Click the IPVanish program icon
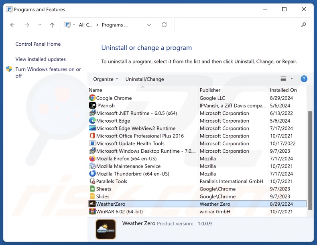This screenshot has height=245, width=317. click(92, 105)
